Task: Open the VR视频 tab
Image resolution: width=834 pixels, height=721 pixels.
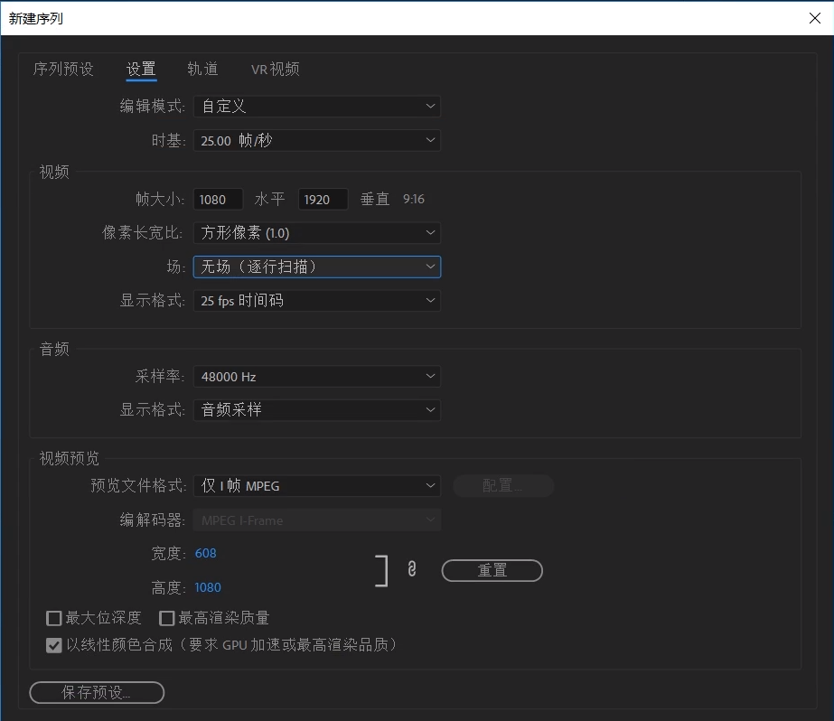Action: [275, 68]
